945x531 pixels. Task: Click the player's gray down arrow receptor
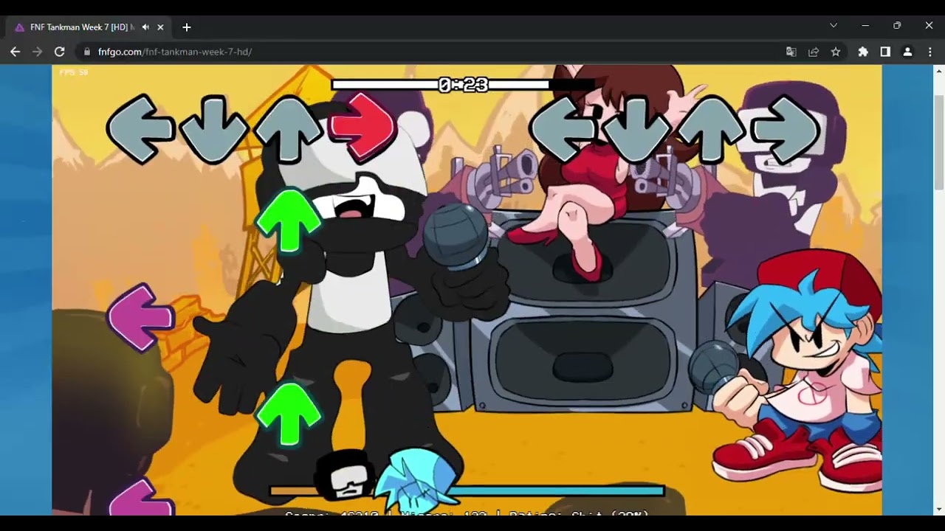pyautogui.click(x=637, y=129)
